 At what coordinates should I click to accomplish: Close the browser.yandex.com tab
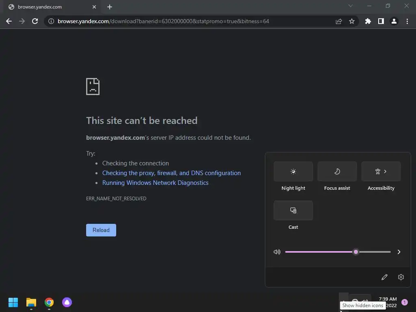click(x=94, y=7)
